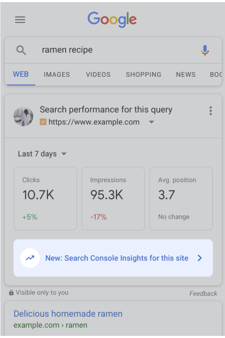The image size is (225, 338).
Task: Open 'New: Search Console Insights for this site'
Action: pyautogui.click(x=116, y=258)
